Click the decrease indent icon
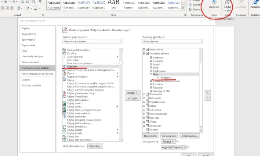The width and height of the screenshot is (260, 156). [23, 2]
